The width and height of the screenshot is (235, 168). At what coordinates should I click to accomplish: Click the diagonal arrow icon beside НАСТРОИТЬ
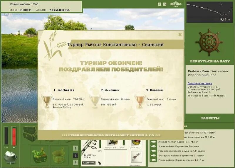[100, 163]
